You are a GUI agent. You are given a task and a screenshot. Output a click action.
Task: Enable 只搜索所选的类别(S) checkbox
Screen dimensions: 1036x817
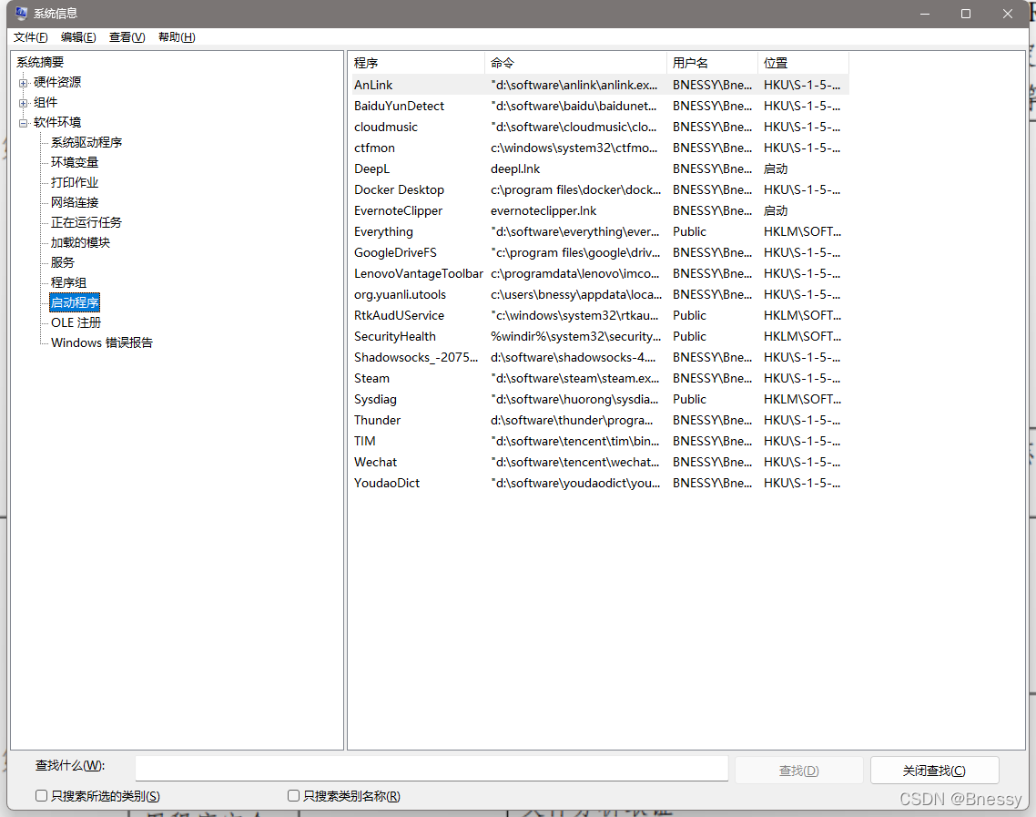pos(41,796)
